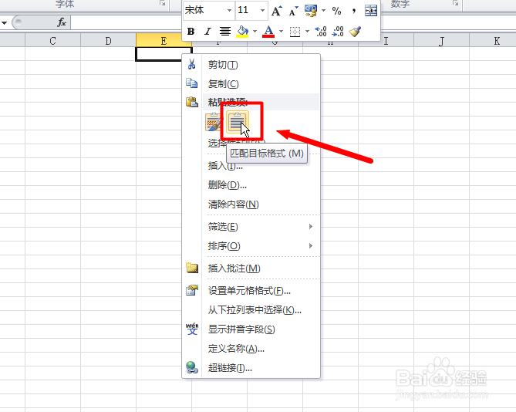This screenshot has height=412, width=516.
Task: Apply accounting number format icon
Action: point(311,11)
